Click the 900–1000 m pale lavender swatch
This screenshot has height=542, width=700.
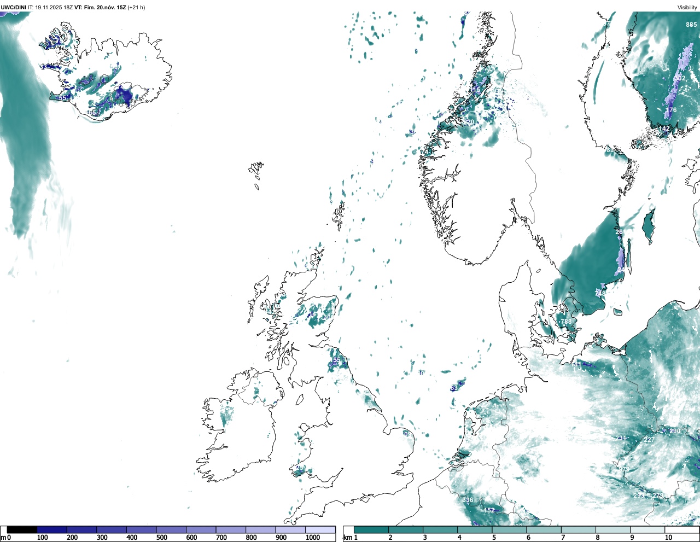tap(290, 529)
